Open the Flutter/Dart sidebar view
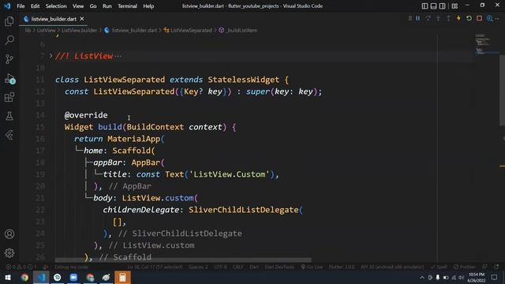The image size is (505, 284). (9, 135)
